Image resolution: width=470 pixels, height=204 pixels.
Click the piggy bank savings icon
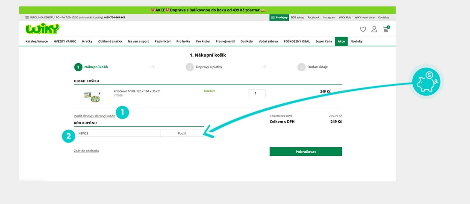(x=426, y=81)
